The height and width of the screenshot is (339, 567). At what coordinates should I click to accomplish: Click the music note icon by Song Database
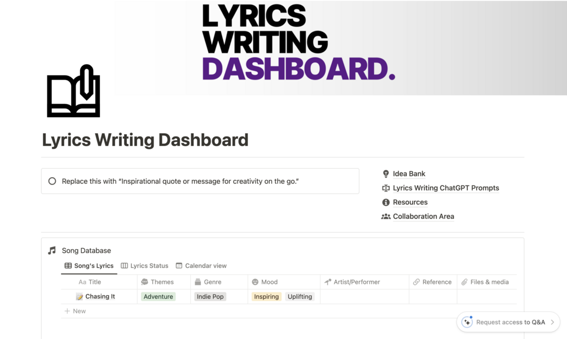pos(52,250)
